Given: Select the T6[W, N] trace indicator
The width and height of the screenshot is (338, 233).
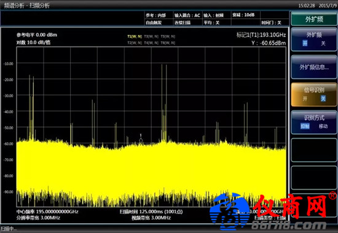Looking at the screenshot, I should [x=168, y=43].
